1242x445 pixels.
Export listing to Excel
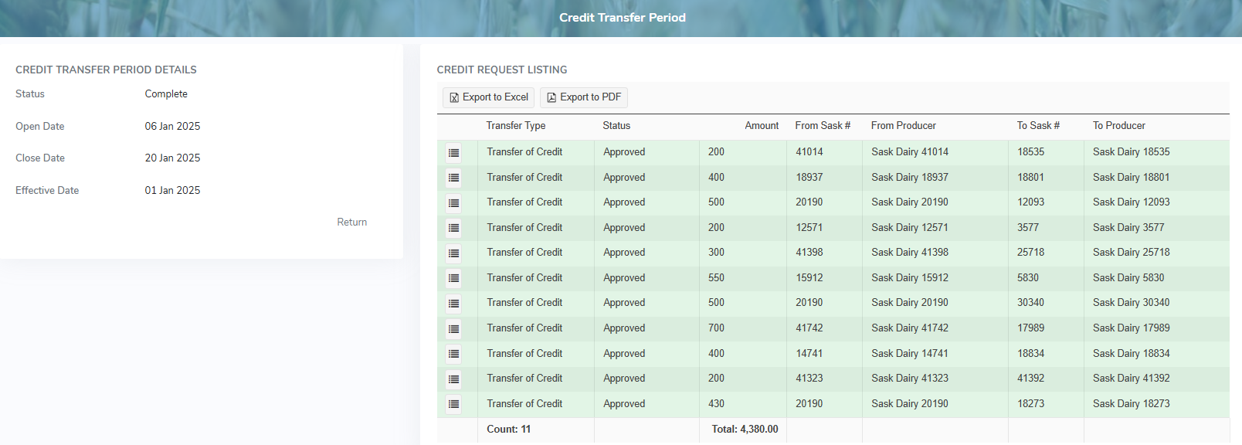[x=489, y=97]
